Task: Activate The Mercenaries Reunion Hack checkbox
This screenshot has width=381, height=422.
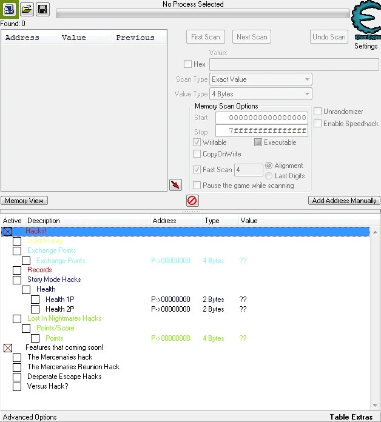Action: [x=17, y=367]
